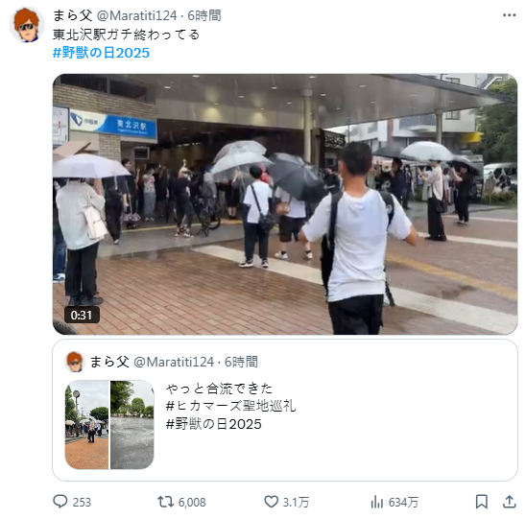Open the view analytics bar-chart icon
Screen dimensions: 526x519
377,502
